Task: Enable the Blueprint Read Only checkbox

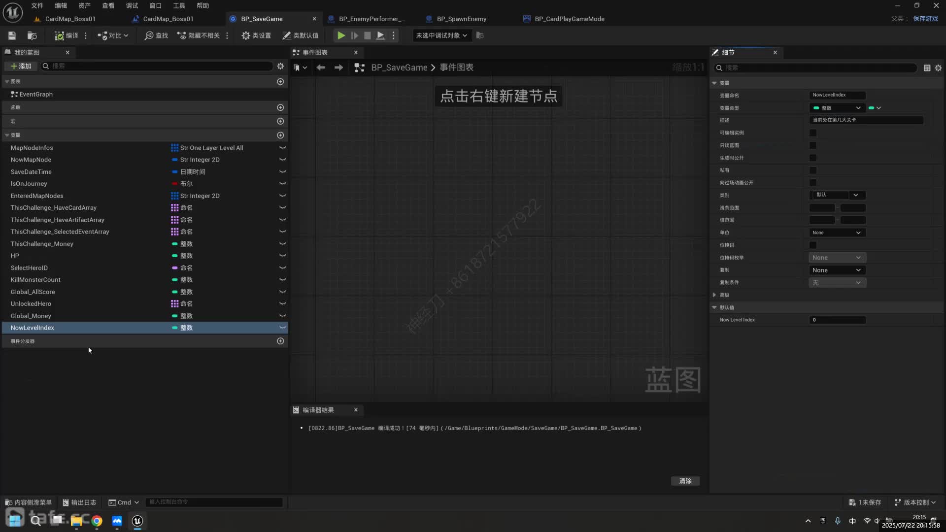Action: click(x=813, y=145)
